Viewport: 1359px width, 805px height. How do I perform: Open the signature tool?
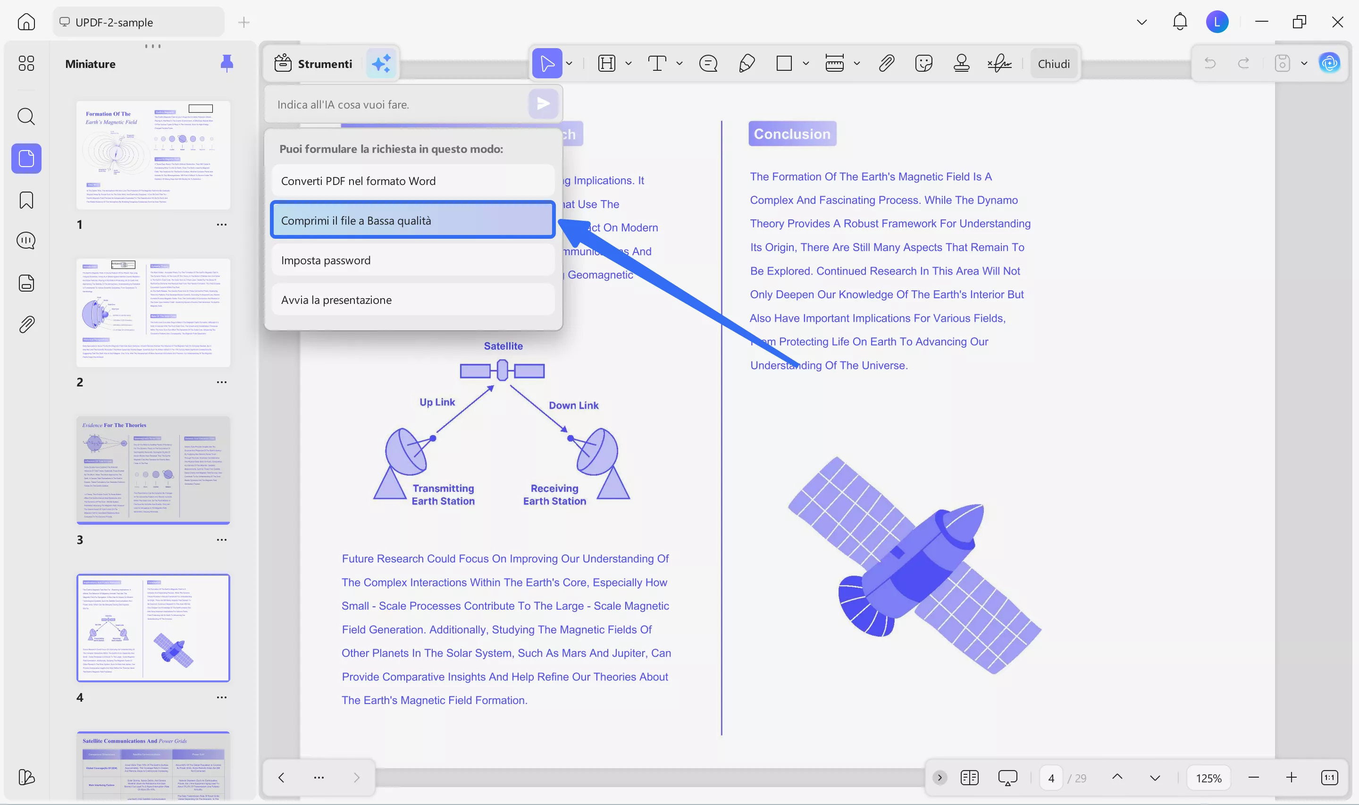(999, 64)
